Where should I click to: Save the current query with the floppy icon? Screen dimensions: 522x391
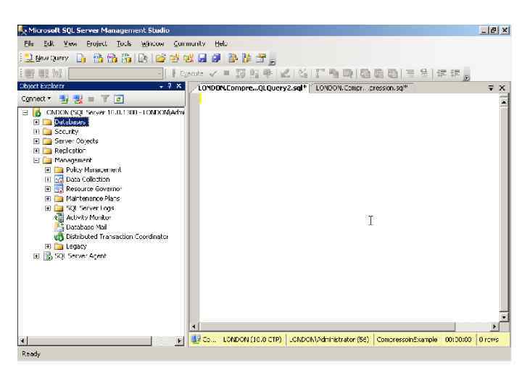click(202, 59)
